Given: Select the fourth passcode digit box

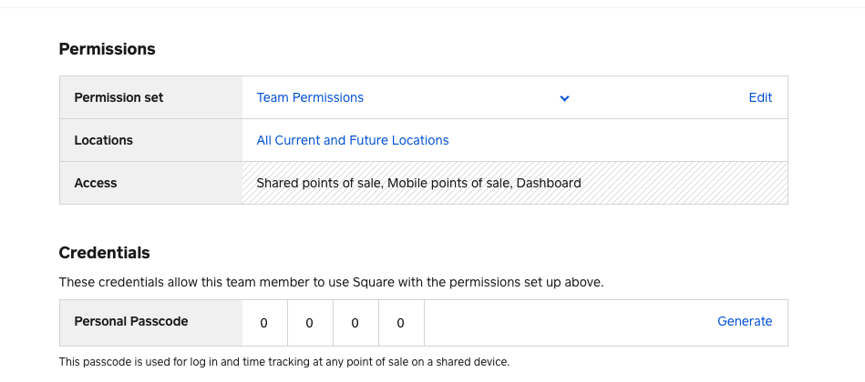Looking at the screenshot, I should (x=401, y=322).
